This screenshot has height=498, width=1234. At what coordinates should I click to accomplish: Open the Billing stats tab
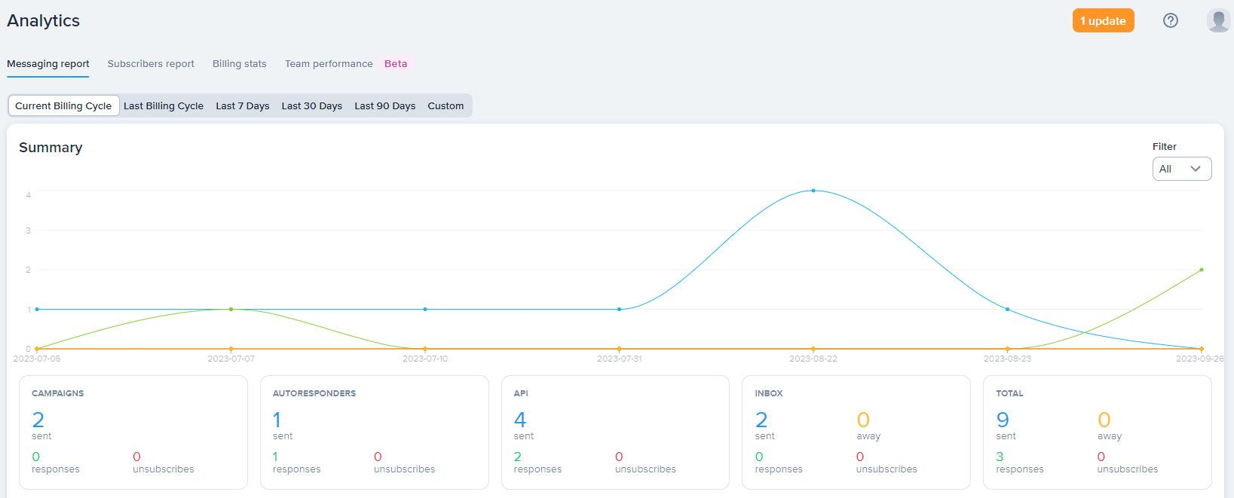239,64
